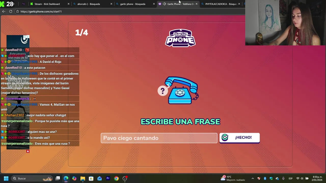Open the weather widget showing 15°C
This screenshot has height=183, width=326.
233,178
